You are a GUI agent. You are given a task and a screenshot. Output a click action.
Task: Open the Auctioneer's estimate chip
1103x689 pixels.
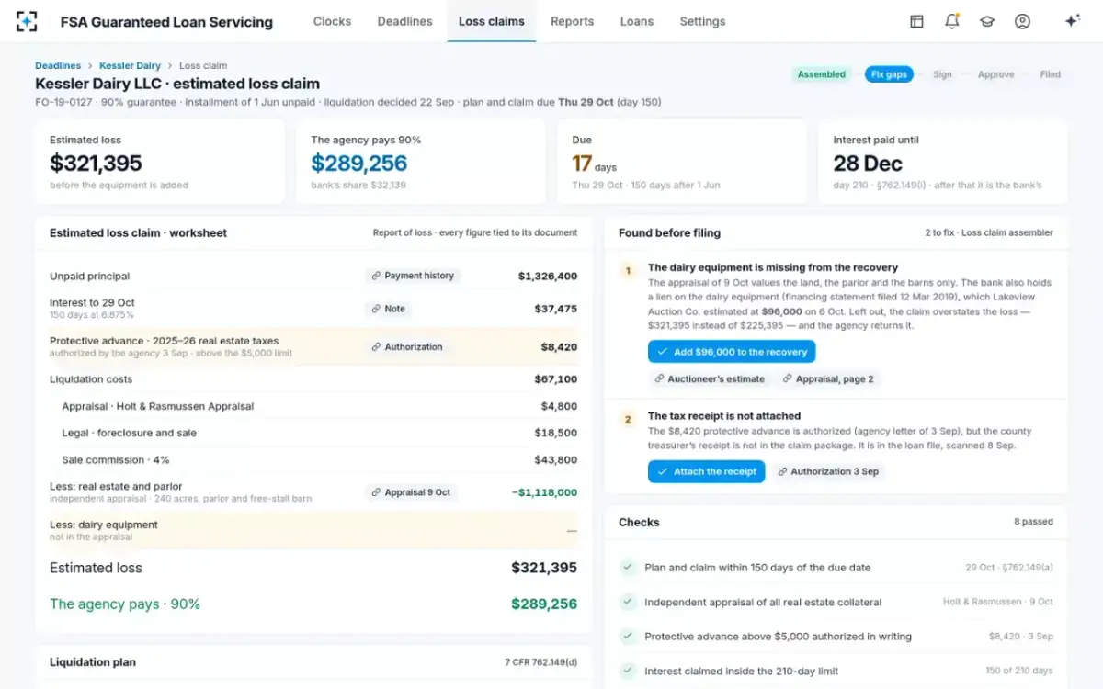[710, 378]
